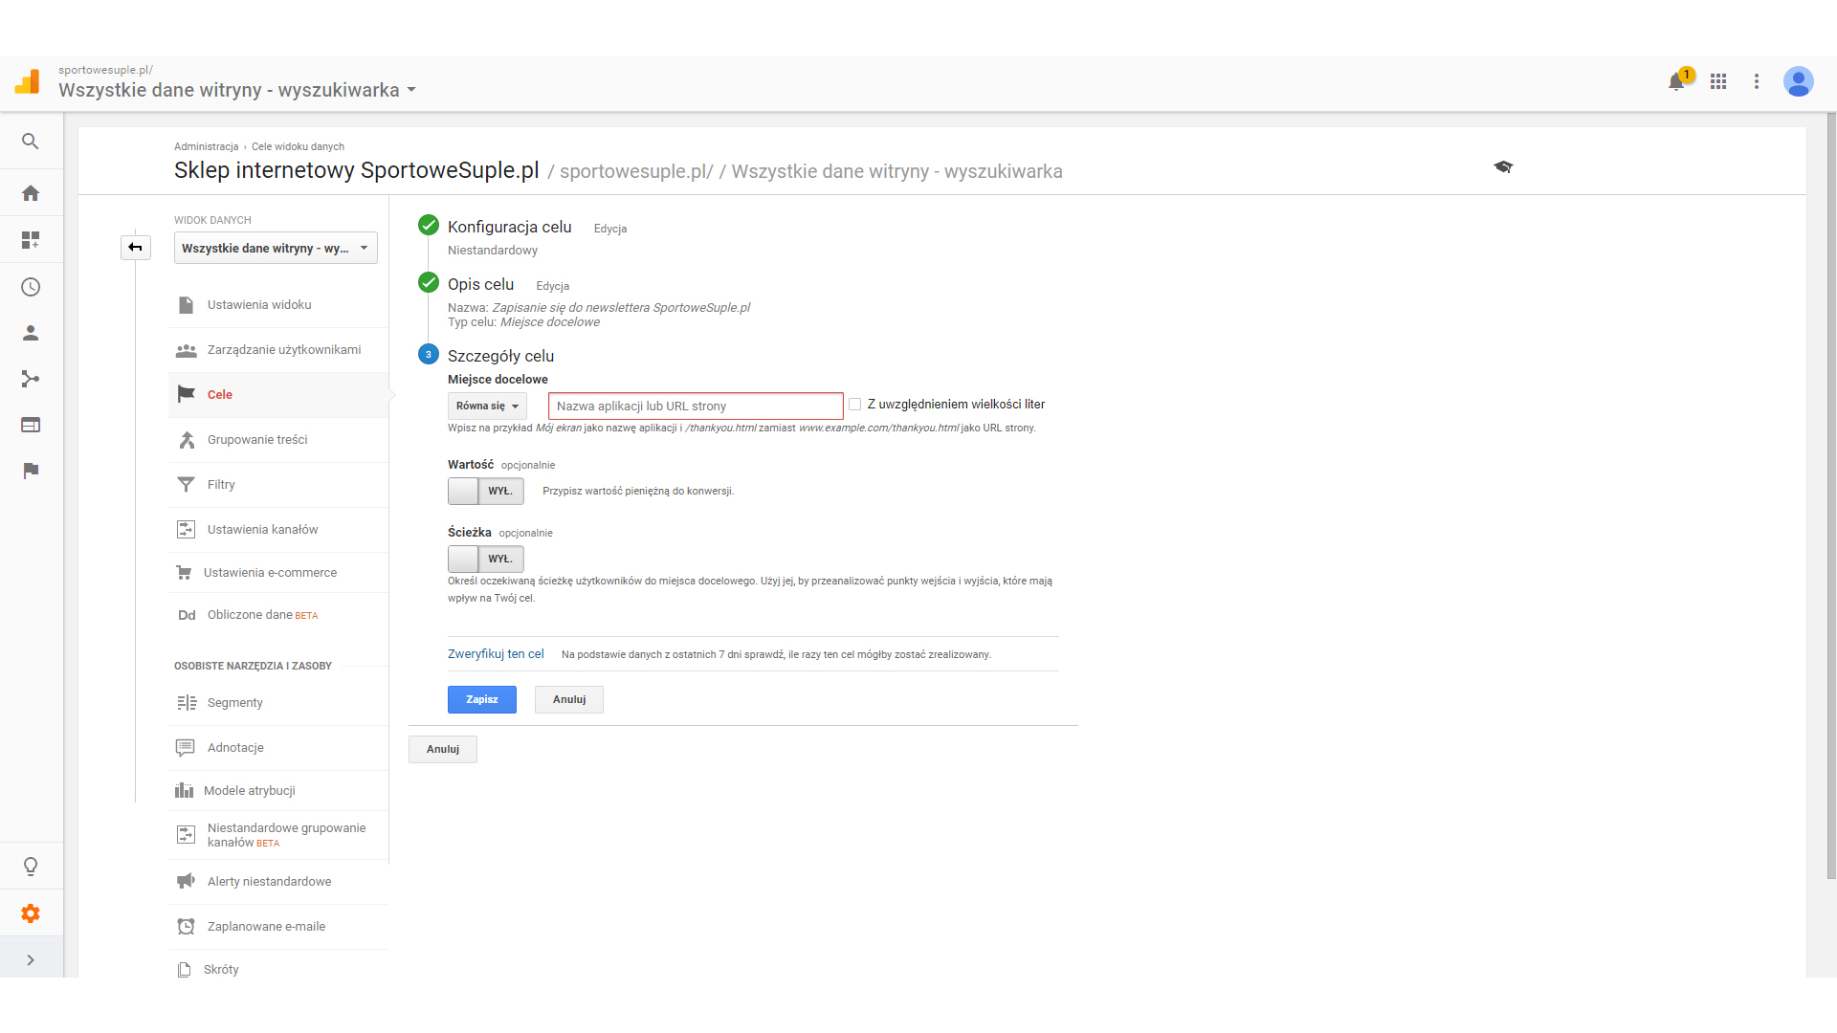Viewport: 1837px width, 1033px height.
Task: Click the destination URL input field
Action: (696, 406)
